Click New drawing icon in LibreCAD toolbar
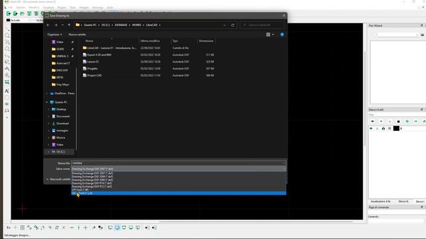Image resolution: width=426 pixels, height=239 pixels. coord(9,13)
